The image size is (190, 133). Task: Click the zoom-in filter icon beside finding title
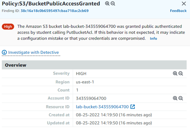tap(107, 4)
